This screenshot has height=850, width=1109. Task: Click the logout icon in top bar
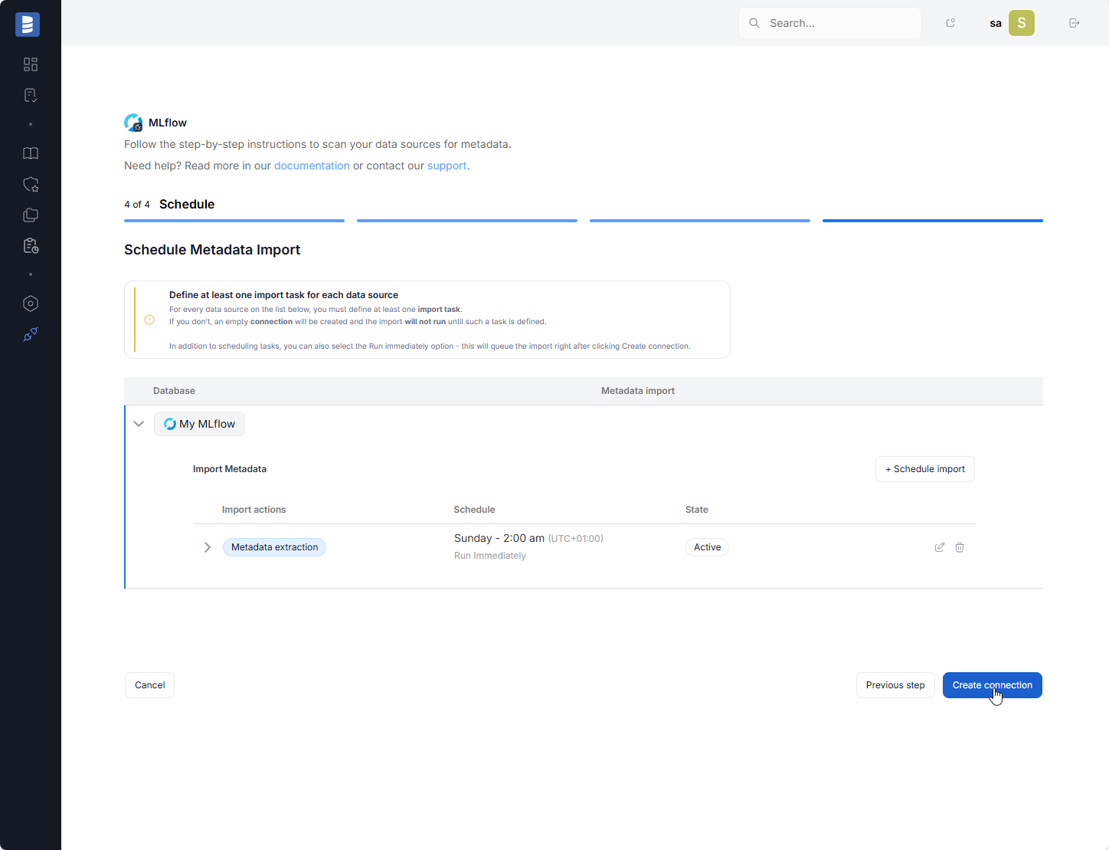(1074, 23)
